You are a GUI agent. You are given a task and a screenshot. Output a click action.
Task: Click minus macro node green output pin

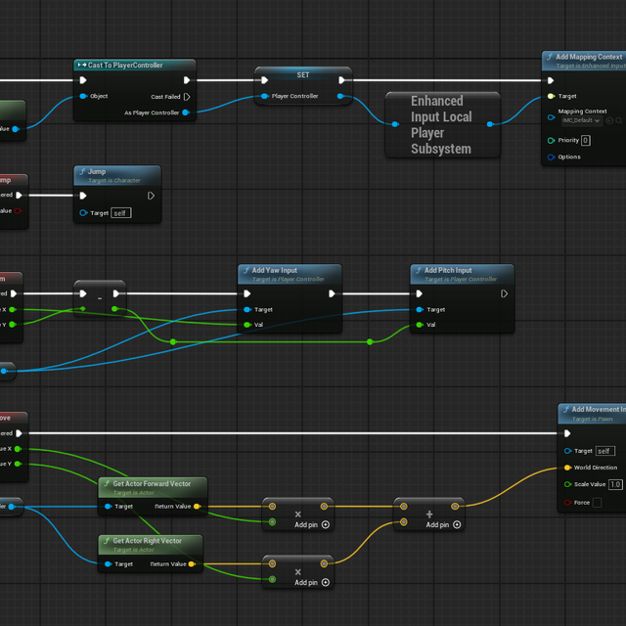[114, 309]
